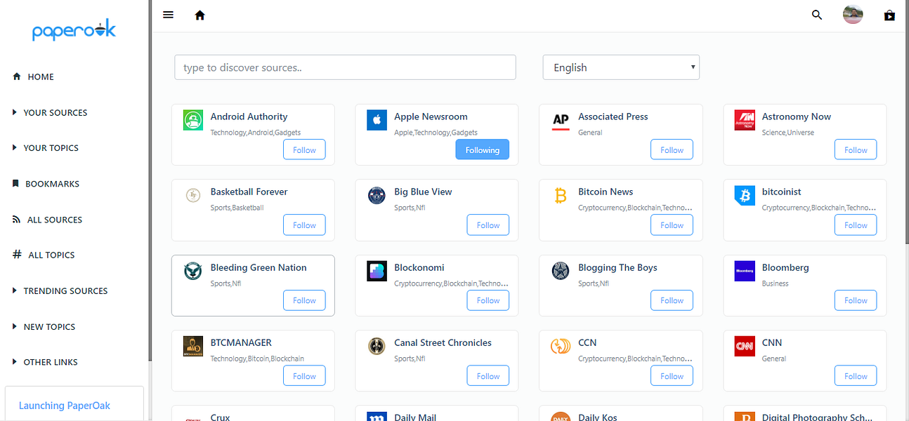The width and height of the screenshot is (909, 421).
Task: Click the source discovery search field
Action: coord(345,67)
